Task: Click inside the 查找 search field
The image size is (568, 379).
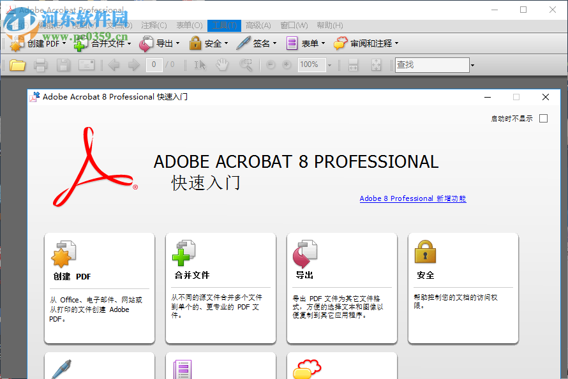Action: pos(432,64)
